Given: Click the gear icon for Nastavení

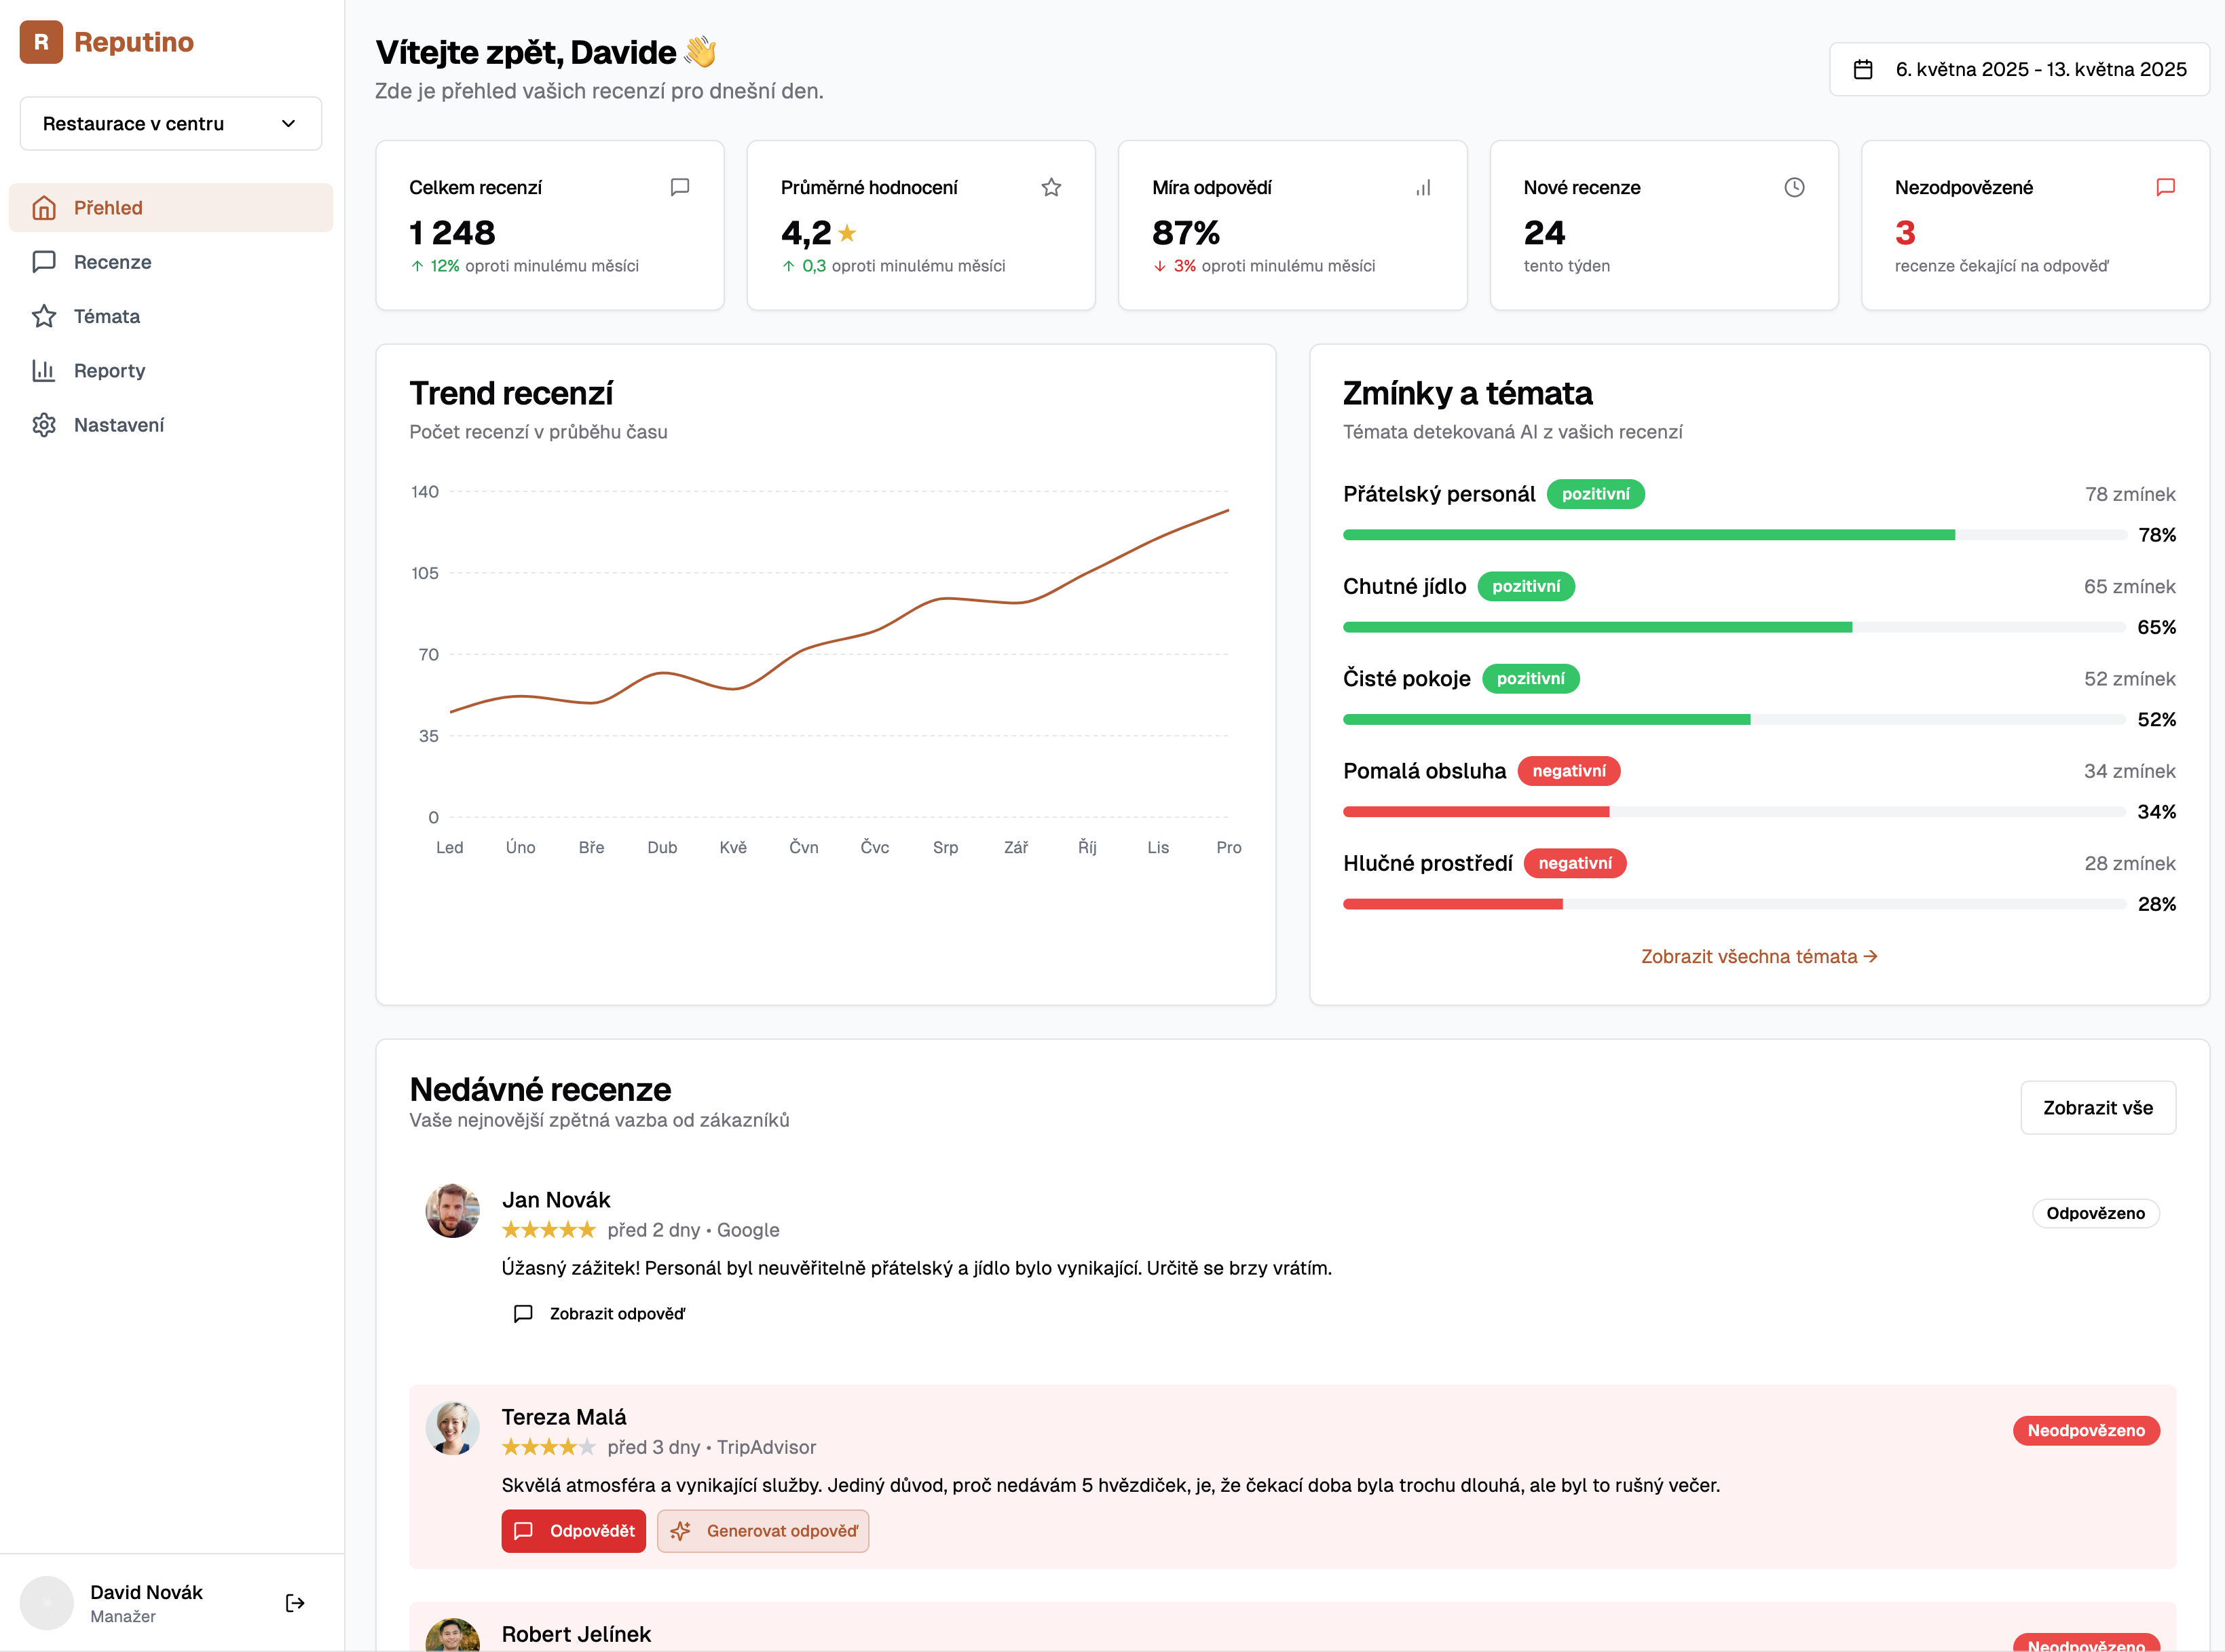Looking at the screenshot, I should tap(44, 424).
